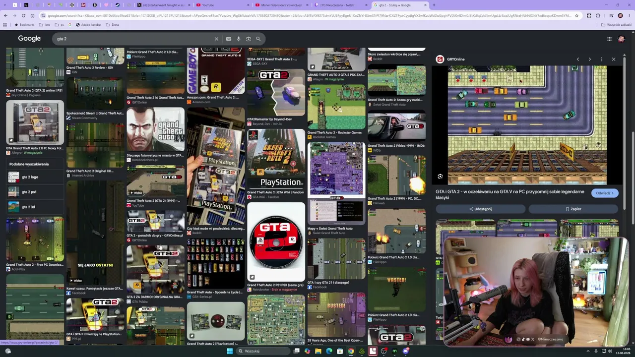Open the Copilot icon on the taskbar
Viewport: 635px width, 357px height.
307,351
